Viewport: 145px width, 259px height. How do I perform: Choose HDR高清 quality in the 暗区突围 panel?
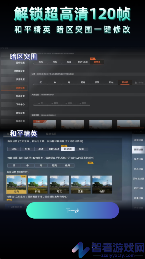tap(83, 62)
